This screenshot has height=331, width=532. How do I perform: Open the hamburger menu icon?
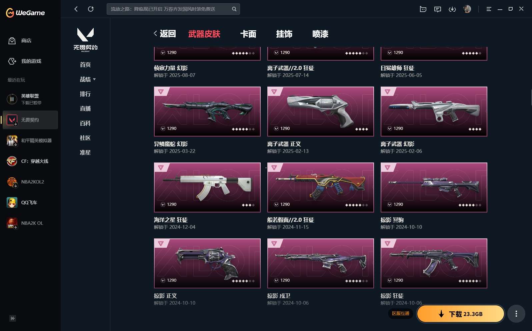489,9
